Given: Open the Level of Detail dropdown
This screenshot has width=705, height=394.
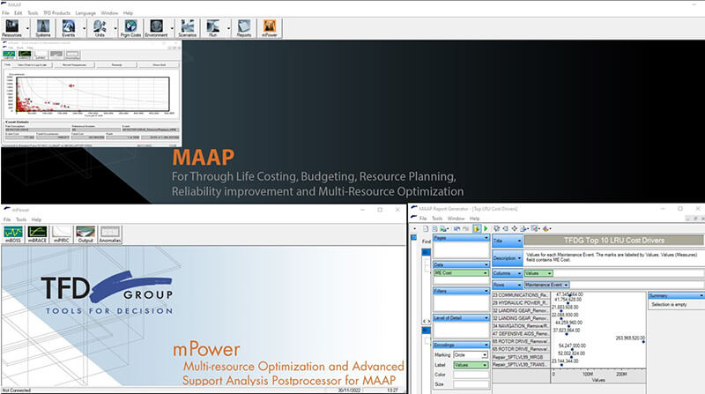Looking at the screenshot, I should (x=486, y=318).
